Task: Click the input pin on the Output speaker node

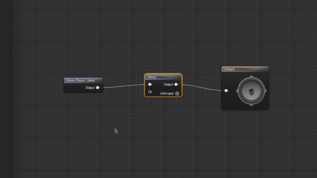Action: pos(226,90)
